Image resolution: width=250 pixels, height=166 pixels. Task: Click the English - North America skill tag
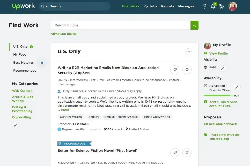point(121,117)
